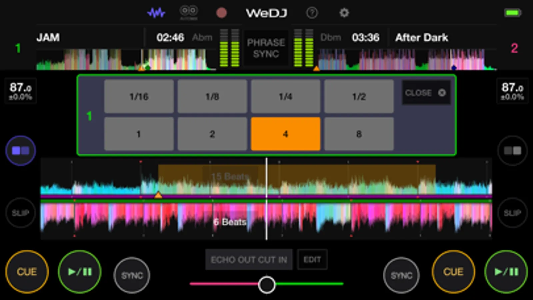The width and height of the screenshot is (533, 300).
Task: Enable Slip mode on deck 1
Action: (21, 213)
